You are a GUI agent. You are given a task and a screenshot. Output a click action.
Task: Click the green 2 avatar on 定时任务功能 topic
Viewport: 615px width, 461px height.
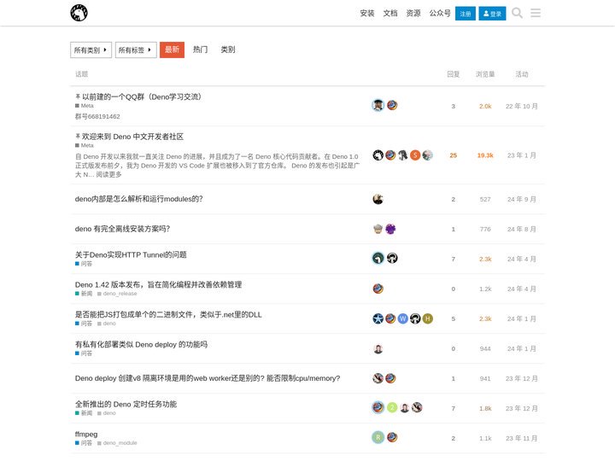point(392,408)
